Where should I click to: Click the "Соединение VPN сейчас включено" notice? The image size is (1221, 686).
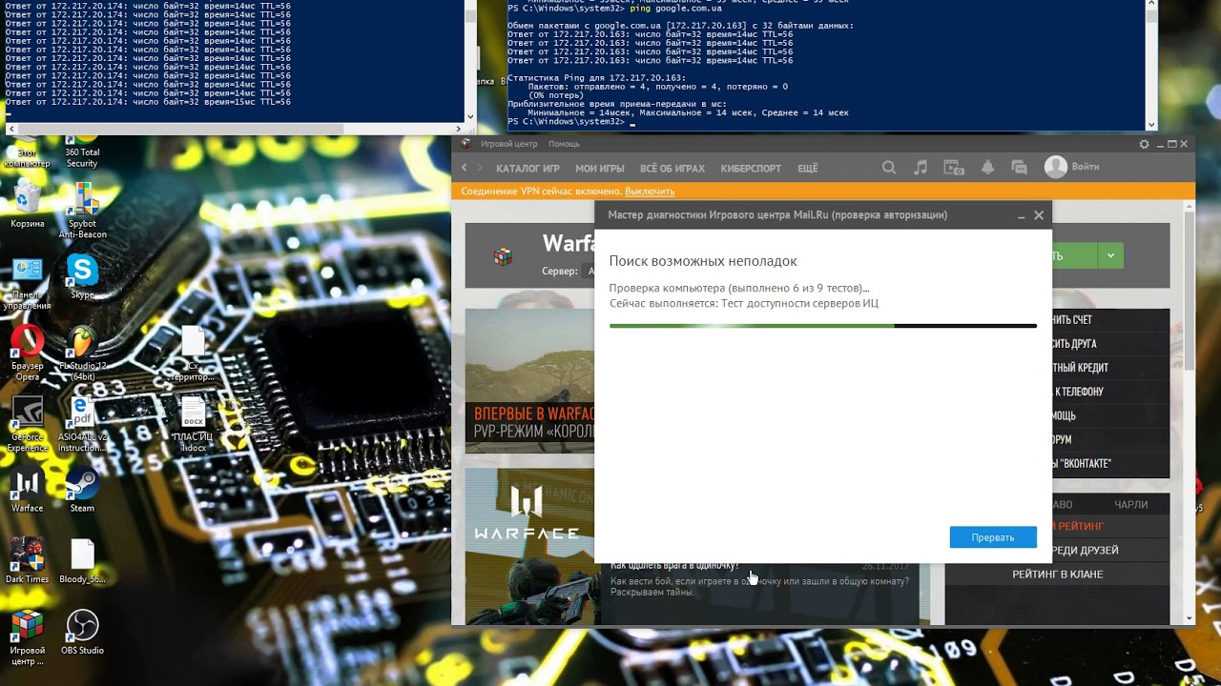coord(542,192)
